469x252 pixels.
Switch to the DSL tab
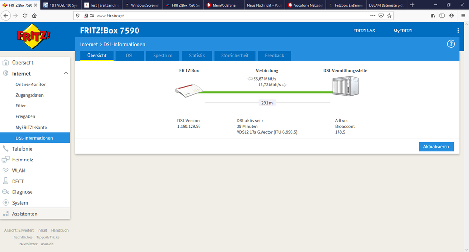(130, 55)
